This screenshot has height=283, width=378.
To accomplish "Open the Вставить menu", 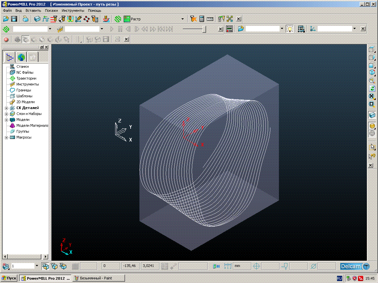I will [33, 10].
